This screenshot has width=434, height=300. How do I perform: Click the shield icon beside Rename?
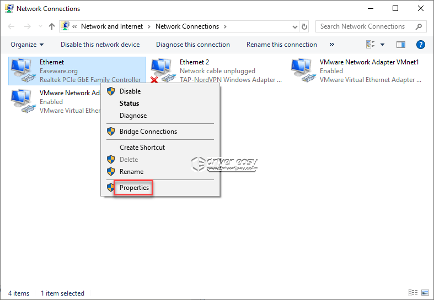point(111,172)
